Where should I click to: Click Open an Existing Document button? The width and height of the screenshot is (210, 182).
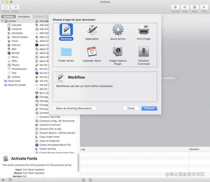coord(75,108)
